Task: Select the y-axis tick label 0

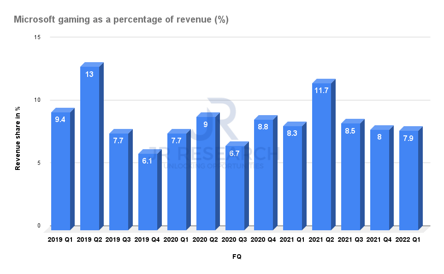Action: click(x=39, y=226)
